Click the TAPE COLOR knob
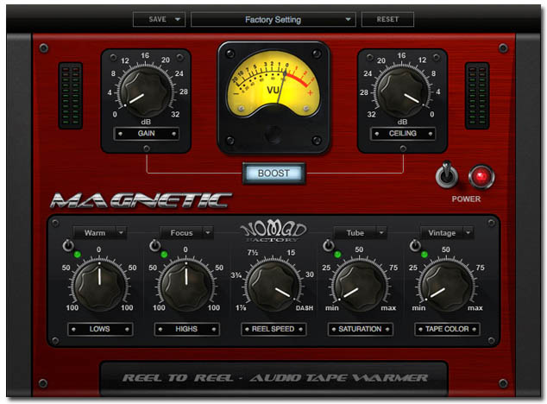This screenshot has height=404, width=547. (447, 286)
